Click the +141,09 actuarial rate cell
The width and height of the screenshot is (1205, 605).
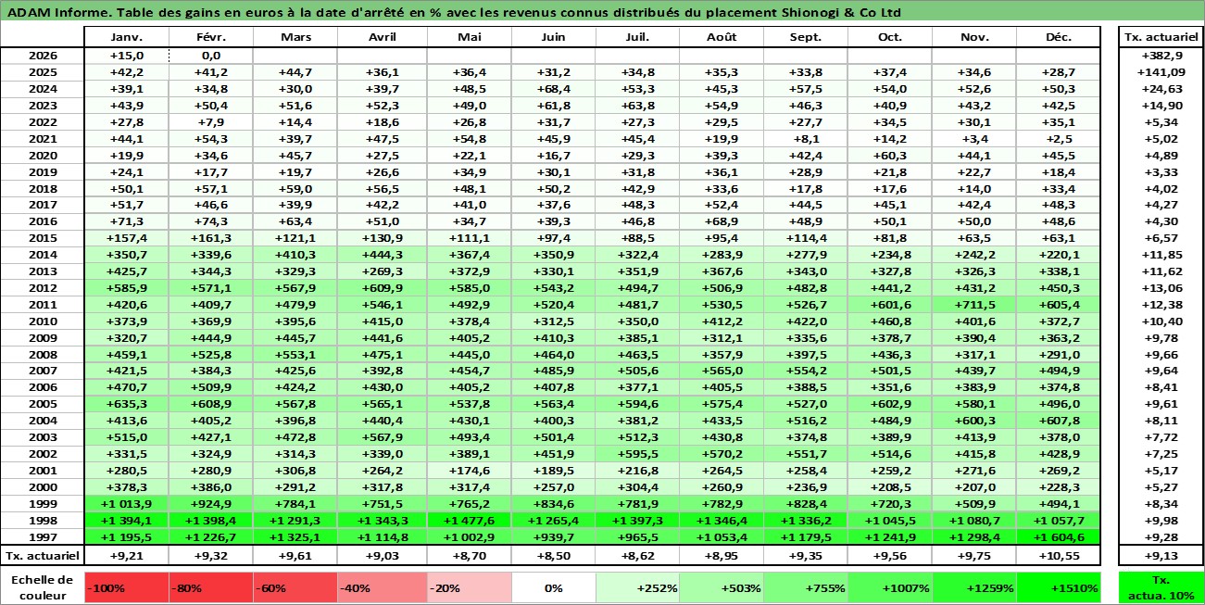pyautogui.click(x=1161, y=71)
